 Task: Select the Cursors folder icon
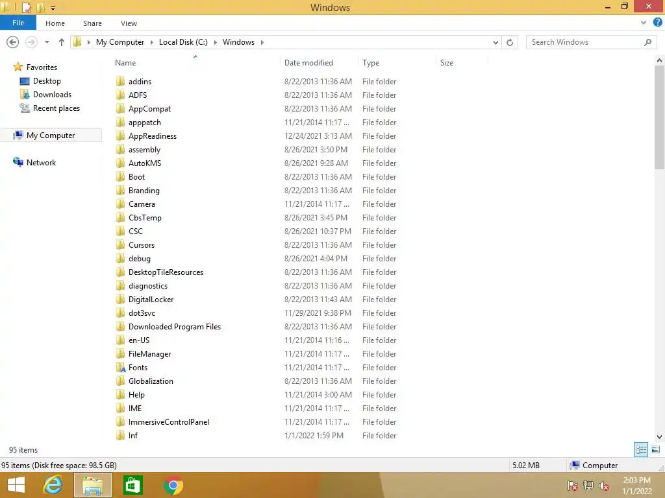120,244
